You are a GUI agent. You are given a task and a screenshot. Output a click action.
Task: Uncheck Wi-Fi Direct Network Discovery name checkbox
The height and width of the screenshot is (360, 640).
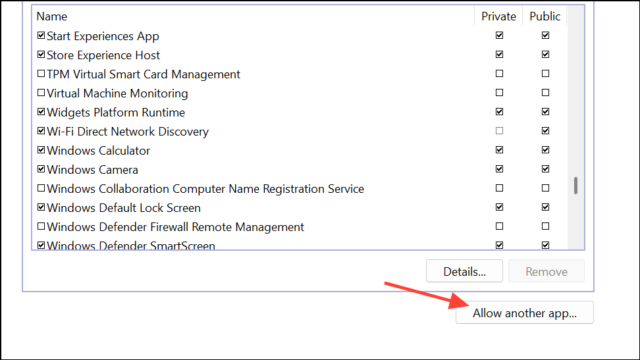click(41, 130)
